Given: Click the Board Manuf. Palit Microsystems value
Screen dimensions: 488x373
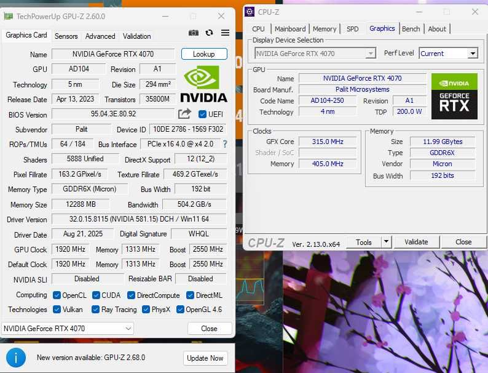Looking at the screenshot, I should point(362,89).
